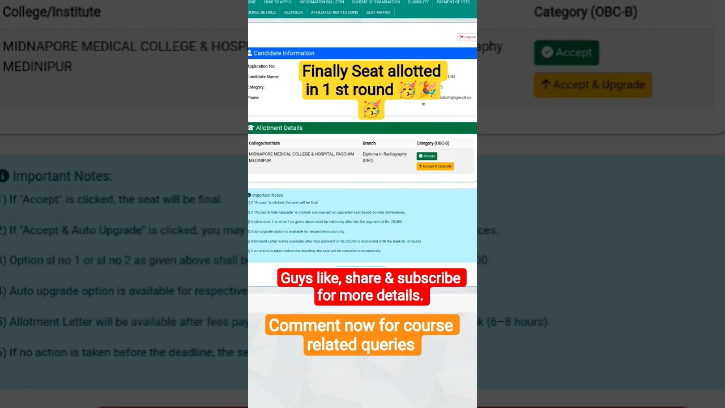View the Affiliated Institutions page

coord(334,12)
